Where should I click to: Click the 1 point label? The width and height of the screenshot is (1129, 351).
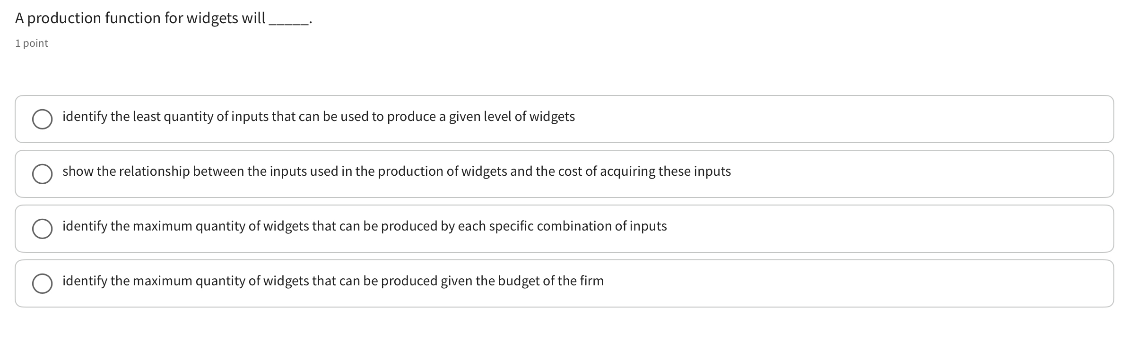coord(31,43)
